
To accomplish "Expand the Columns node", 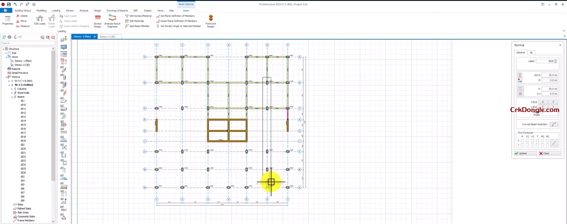I will click(x=12, y=89).
